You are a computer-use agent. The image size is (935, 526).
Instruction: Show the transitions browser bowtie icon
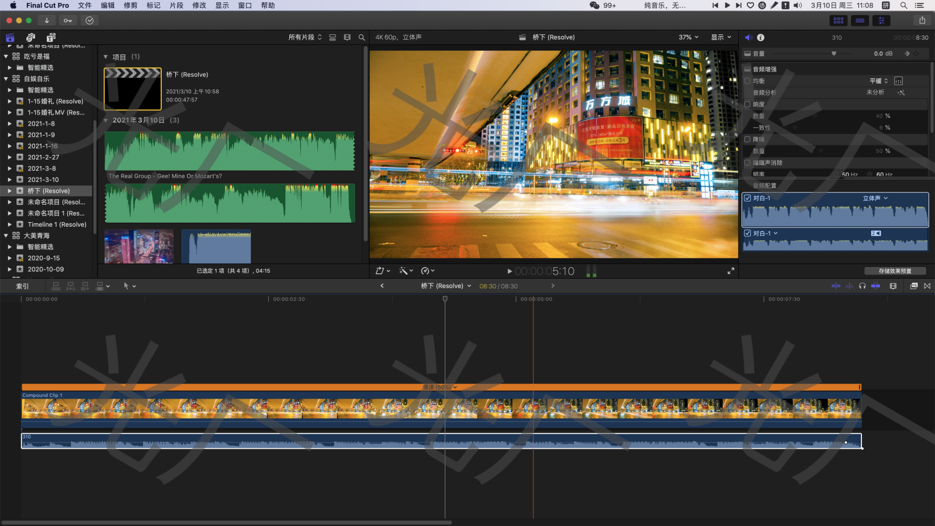[x=927, y=286]
